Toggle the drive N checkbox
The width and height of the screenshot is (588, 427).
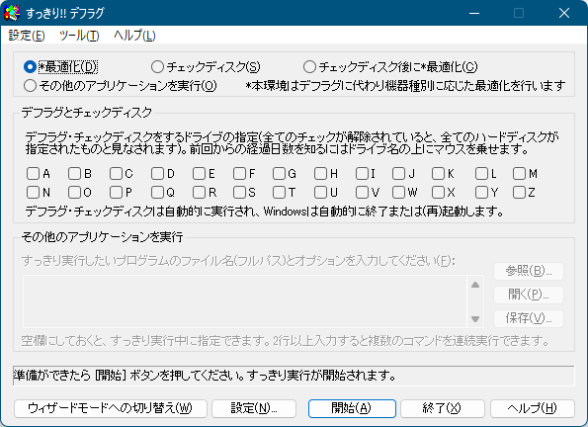(x=39, y=193)
